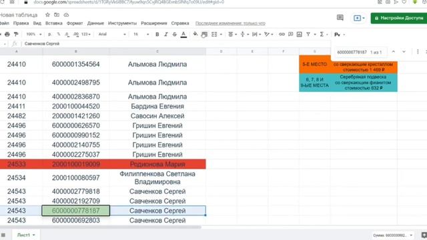Open the vertical align dropdown
The height and width of the screenshot is (240, 427).
[244, 34]
